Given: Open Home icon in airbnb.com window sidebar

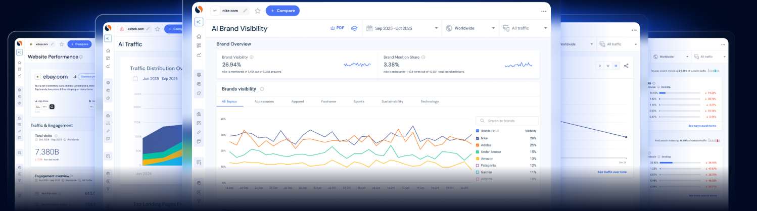Looking at the screenshot, I should coord(108,50).
